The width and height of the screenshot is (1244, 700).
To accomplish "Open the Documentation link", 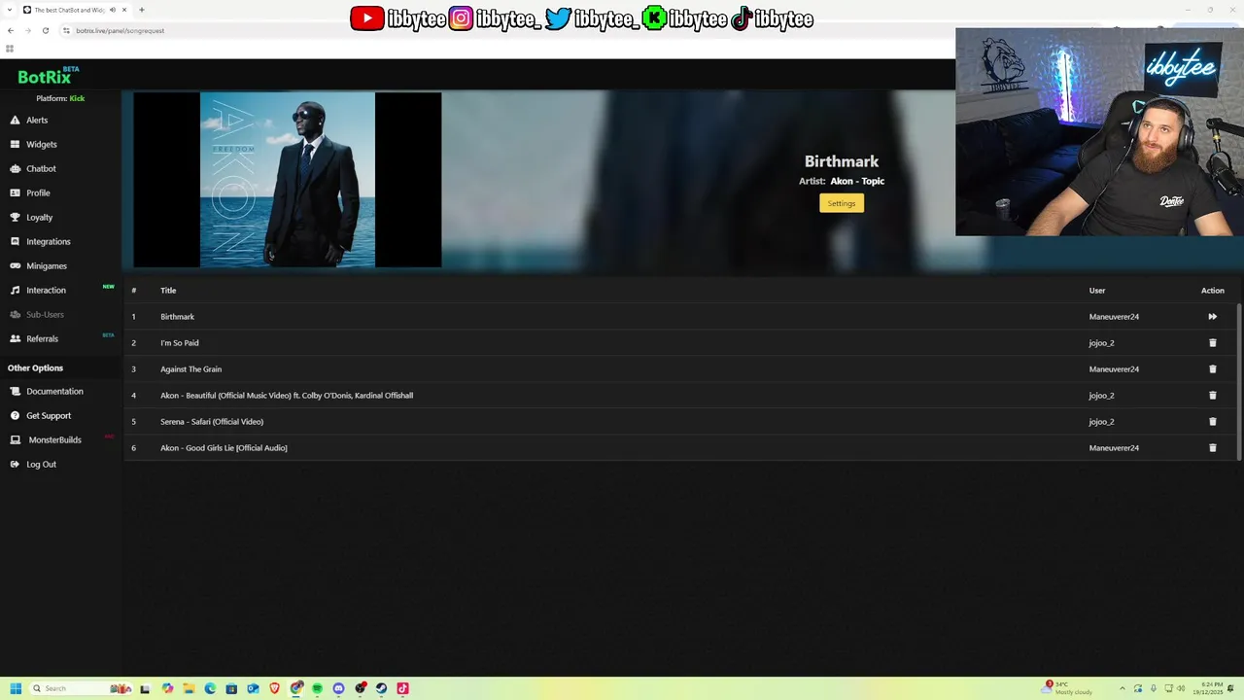I will pos(54,392).
